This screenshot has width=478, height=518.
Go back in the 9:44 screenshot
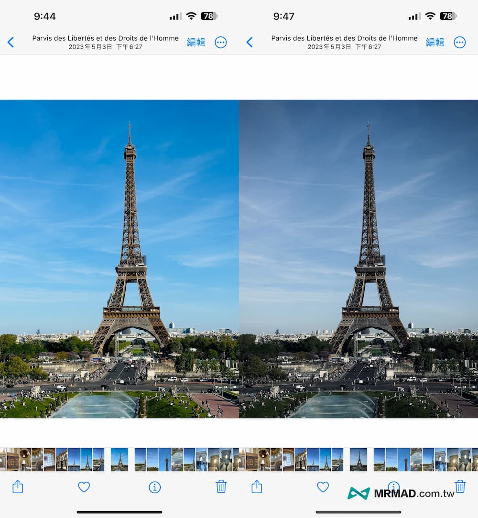tap(11, 42)
